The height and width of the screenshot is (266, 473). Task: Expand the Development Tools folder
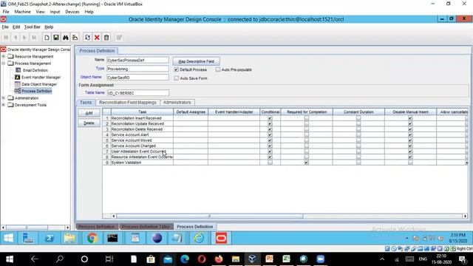click(x=3, y=105)
